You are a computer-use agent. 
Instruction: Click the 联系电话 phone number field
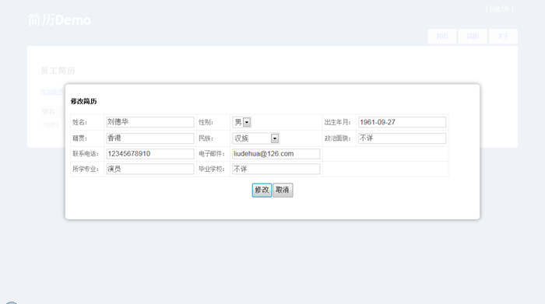[x=150, y=154]
